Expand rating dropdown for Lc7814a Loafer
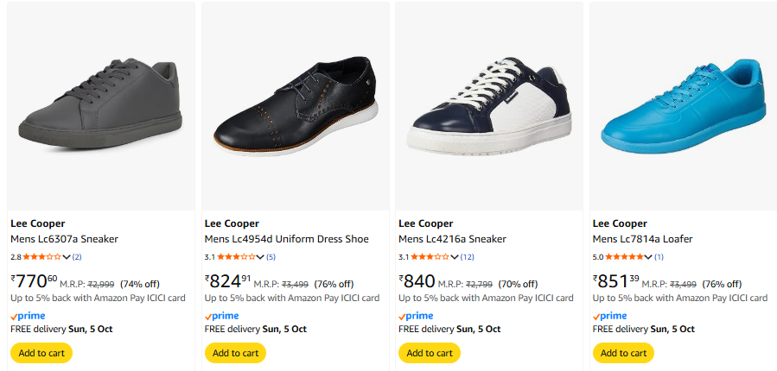777x371 pixels. (x=649, y=257)
